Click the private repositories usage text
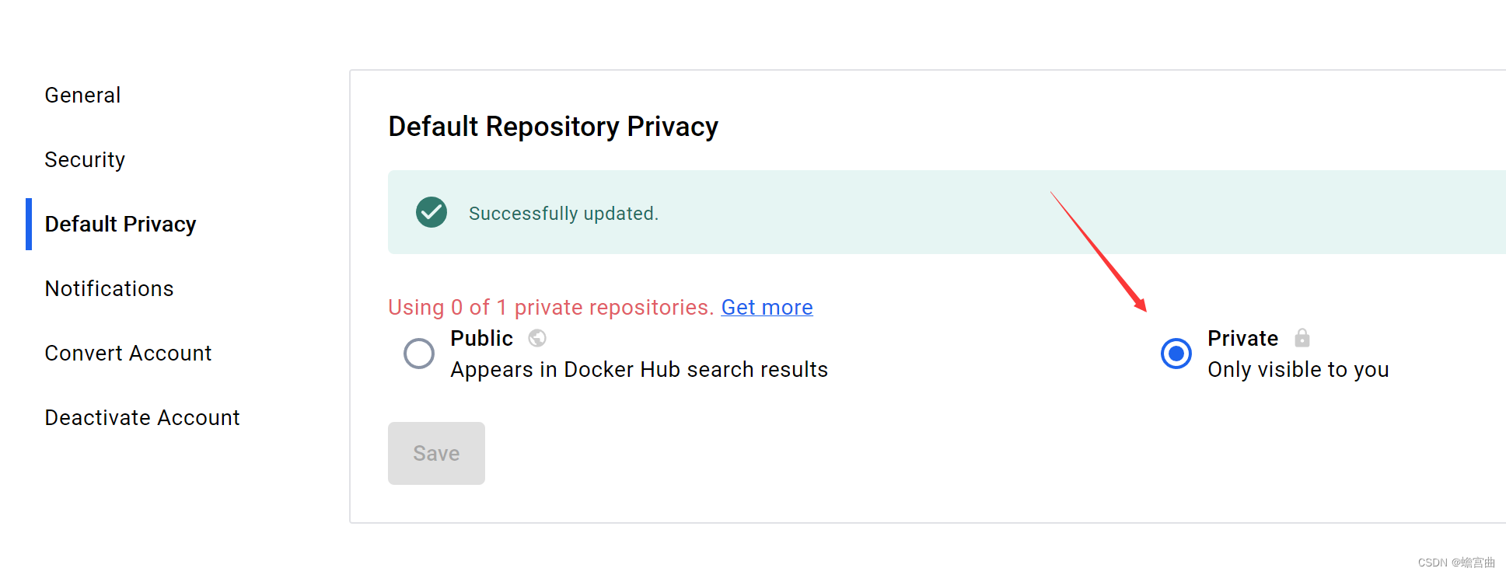1506x575 pixels. tap(550, 307)
